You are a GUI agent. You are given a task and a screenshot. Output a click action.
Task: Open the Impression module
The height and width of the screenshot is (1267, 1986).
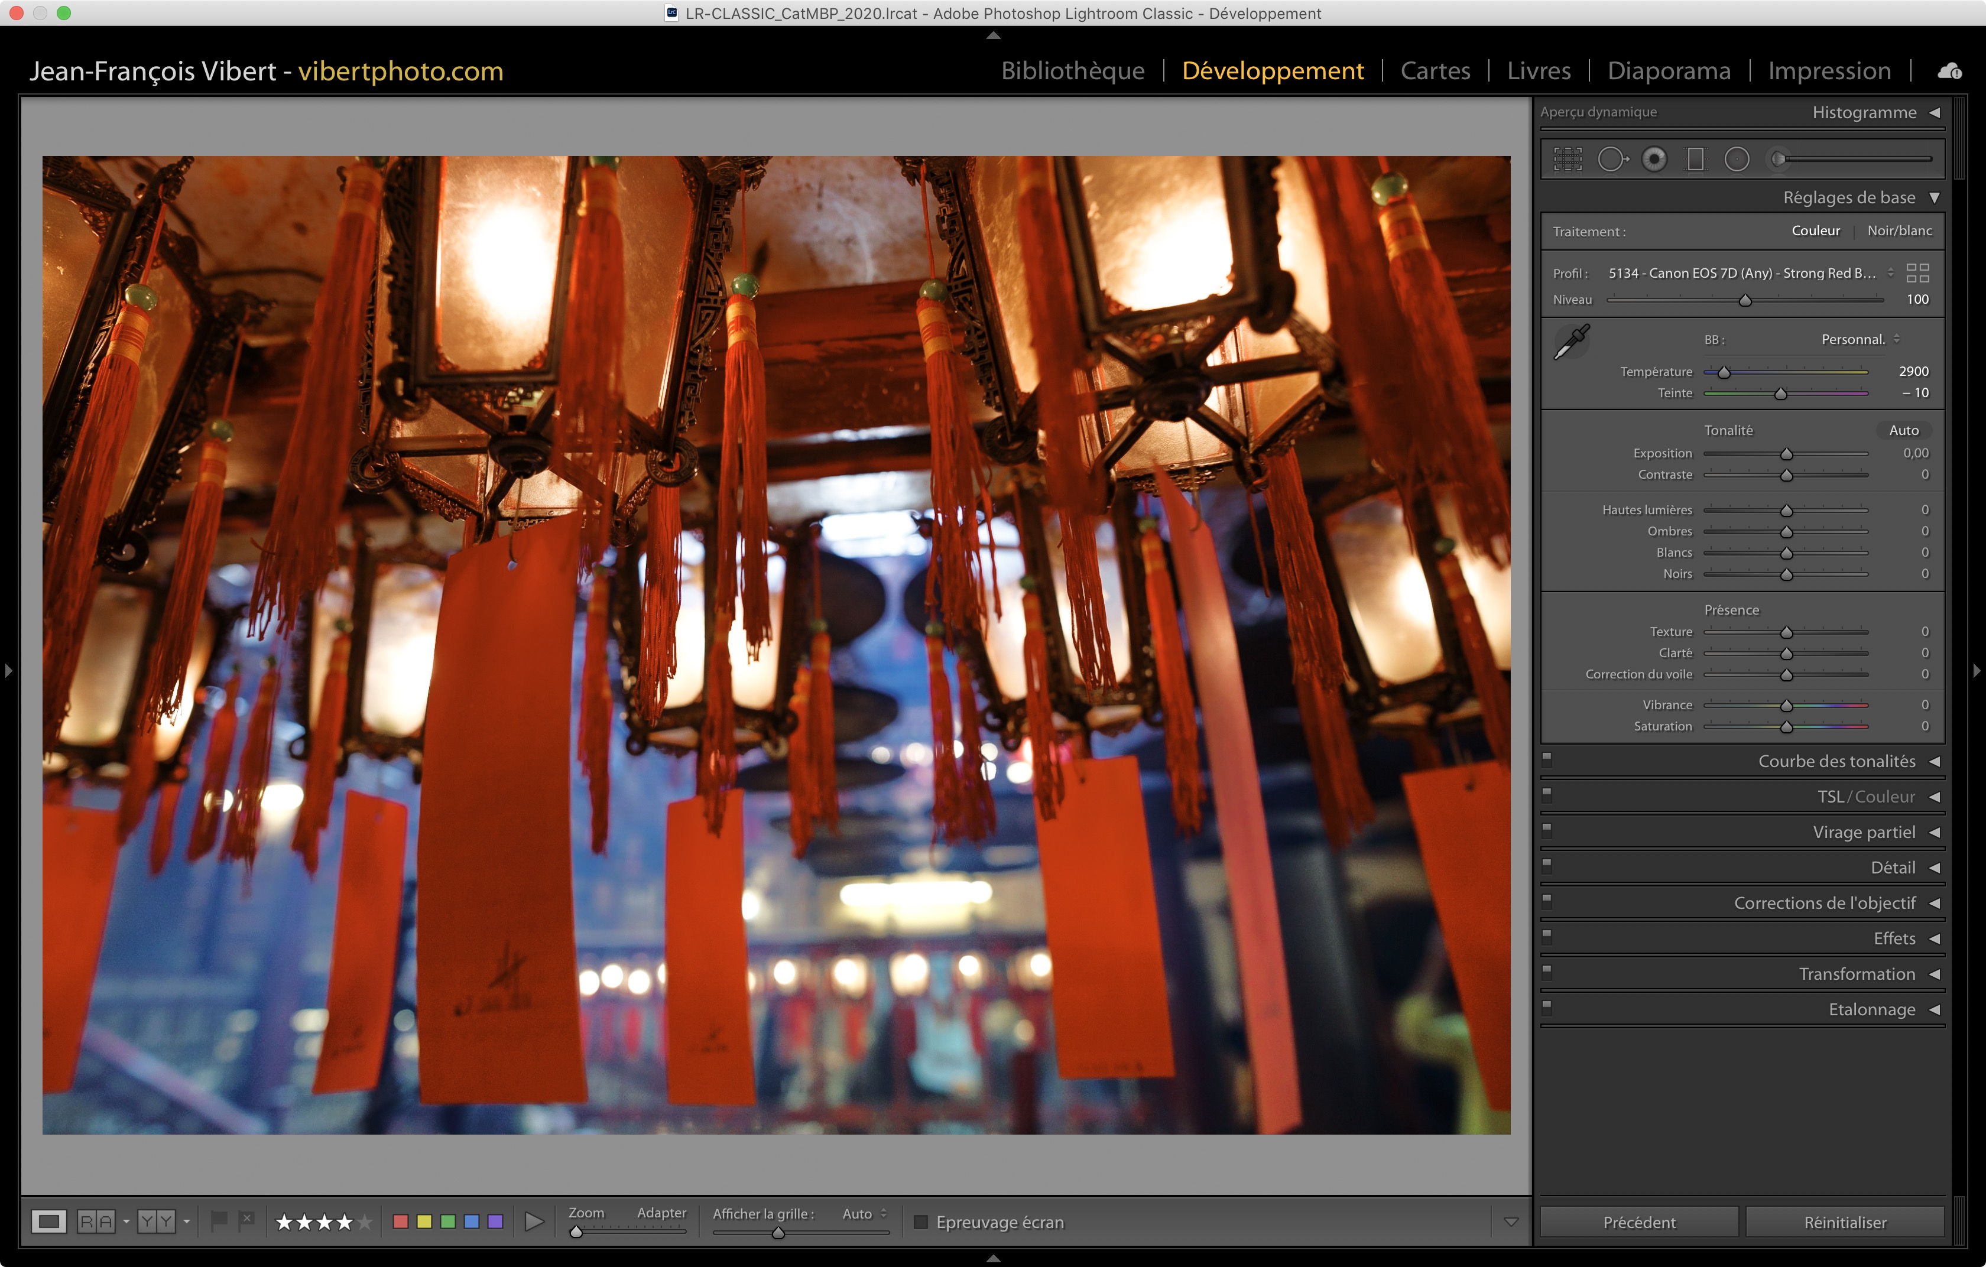pos(1828,71)
